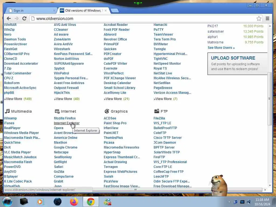
Task: Open the Winamp link
Action: point(11,118)
